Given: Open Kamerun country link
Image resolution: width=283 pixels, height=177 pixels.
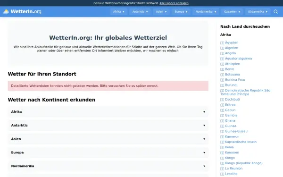Looking at the screenshot, I should click(230, 136).
